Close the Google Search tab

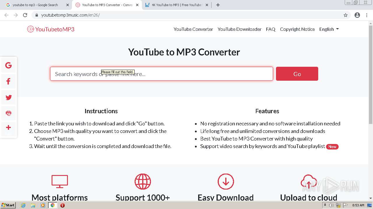coord(68,5)
